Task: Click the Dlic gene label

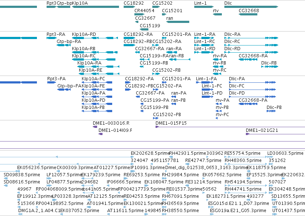Action: coord(228,3)
